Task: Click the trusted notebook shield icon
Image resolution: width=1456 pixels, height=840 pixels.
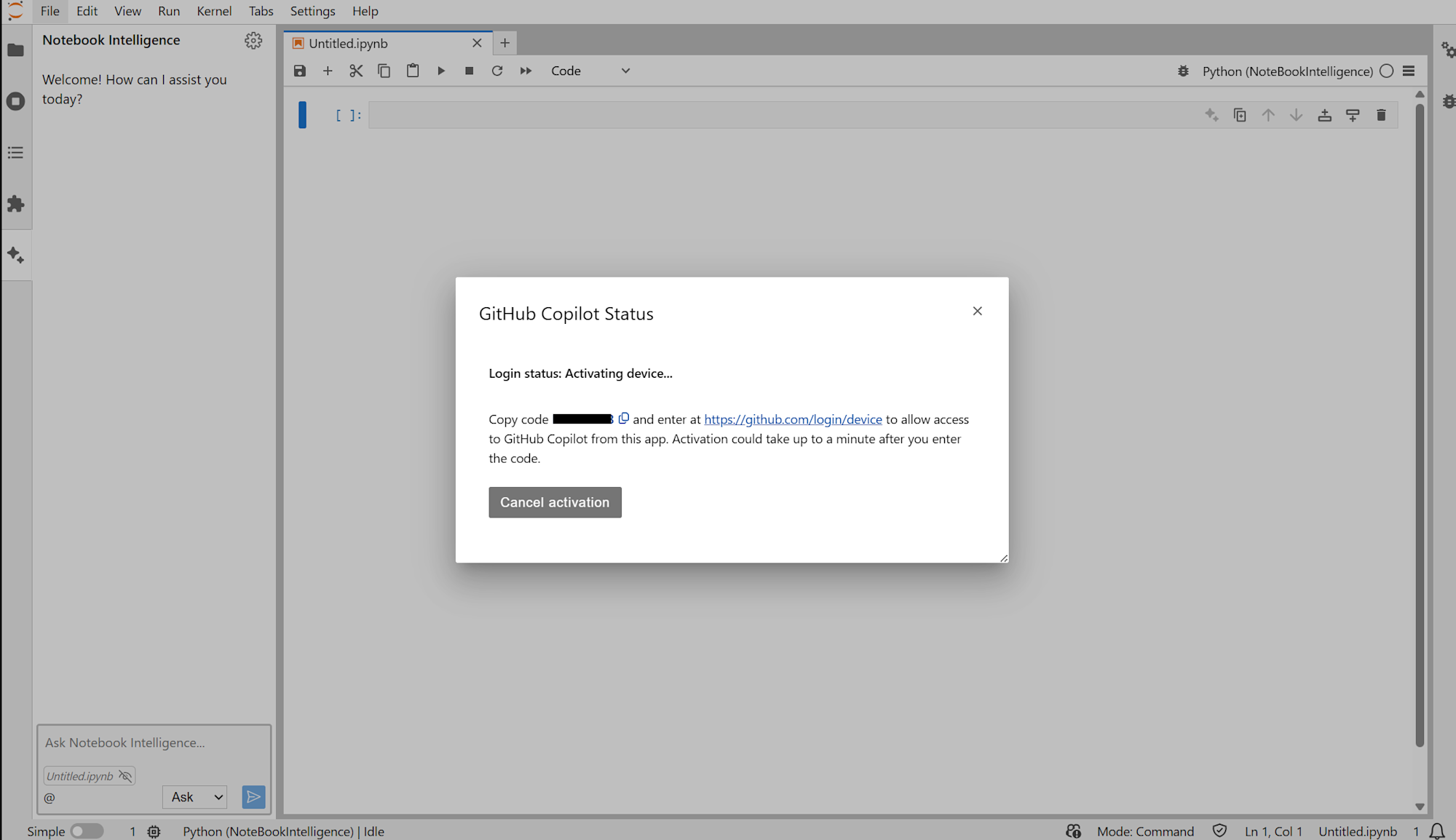Action: (x=1220, y=831)
